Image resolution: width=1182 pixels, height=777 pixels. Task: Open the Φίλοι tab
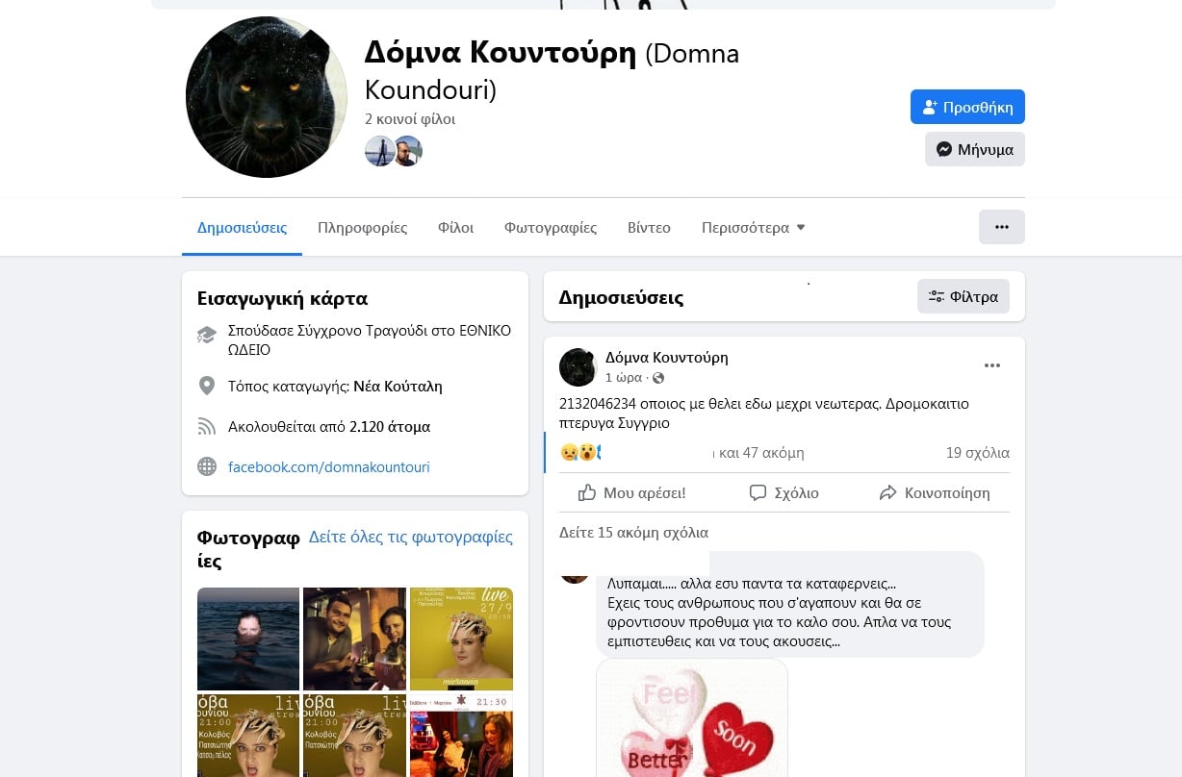[x=455, y=228]
